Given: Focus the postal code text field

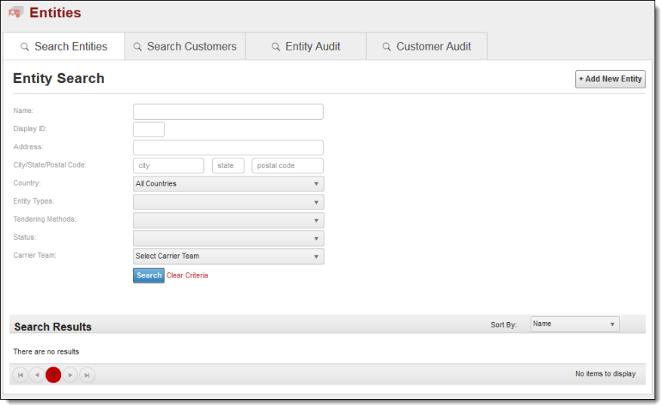Looking at the screenshot, I should pos(287,166).
